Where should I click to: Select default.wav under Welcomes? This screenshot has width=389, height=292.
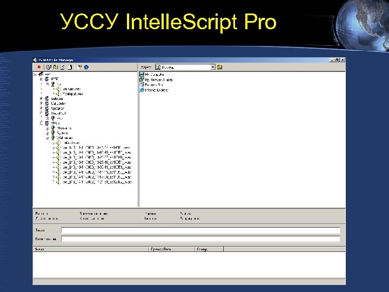pyautogui.click(x=71, y=143)
